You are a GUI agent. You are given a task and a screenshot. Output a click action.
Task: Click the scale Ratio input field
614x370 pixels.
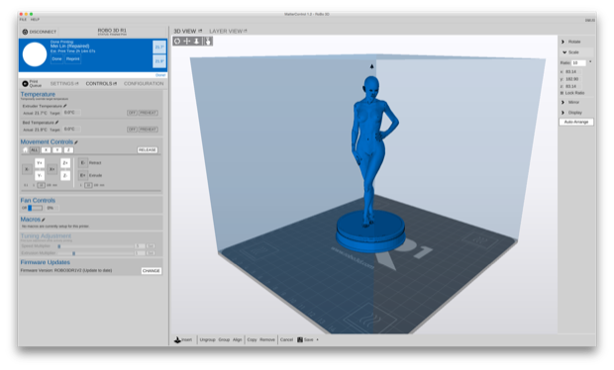(578, 62)
